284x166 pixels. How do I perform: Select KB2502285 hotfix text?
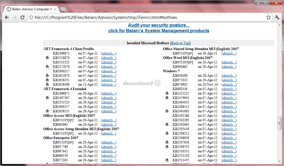tap(181, 120)
